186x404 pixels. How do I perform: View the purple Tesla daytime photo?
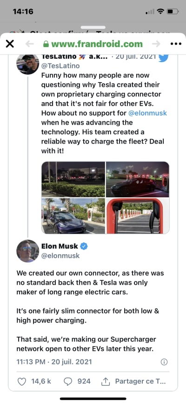(73, 216)
